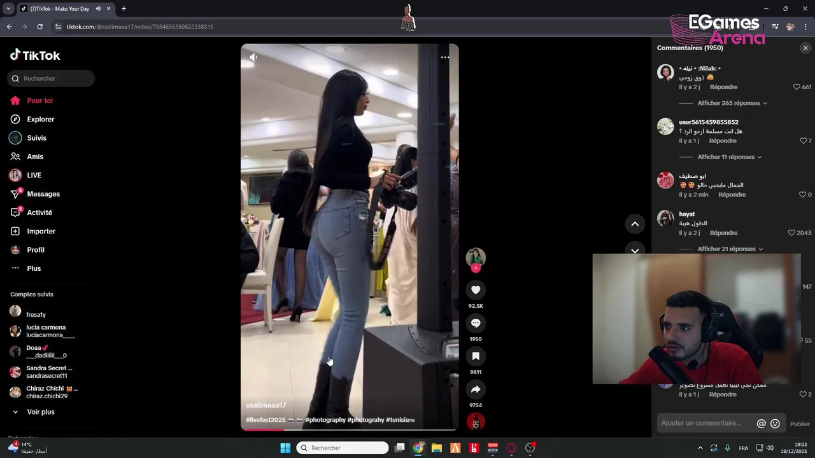Expand 265 replies under Nilah's comment
This screenshot has width=815, height=458.
[x=732, y=103]
